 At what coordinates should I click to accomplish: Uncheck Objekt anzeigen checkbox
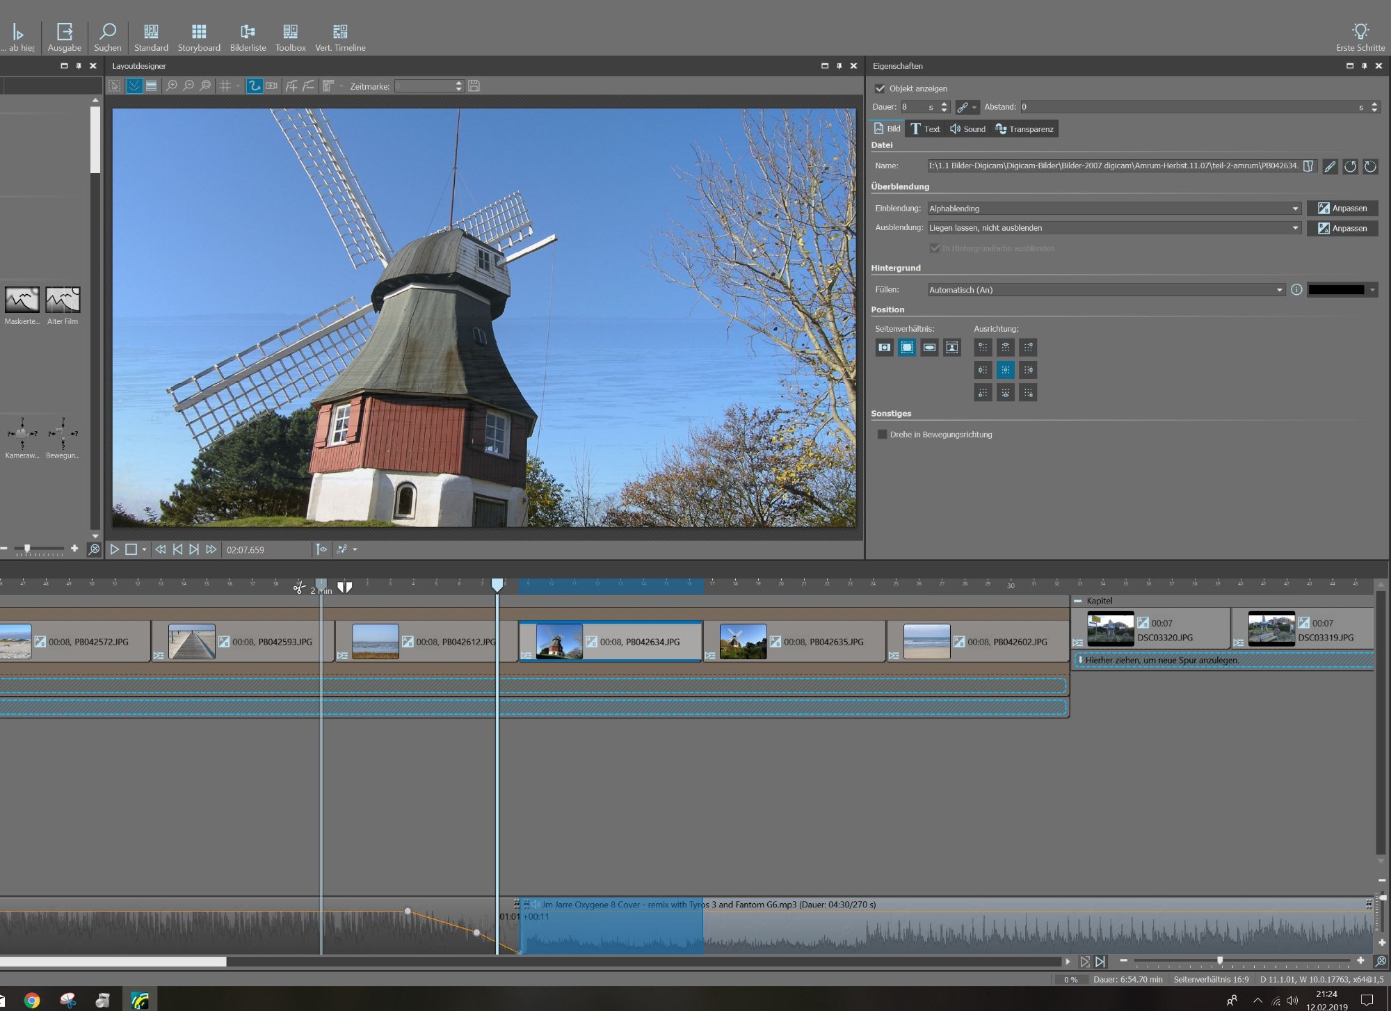(x=880, y=88)
